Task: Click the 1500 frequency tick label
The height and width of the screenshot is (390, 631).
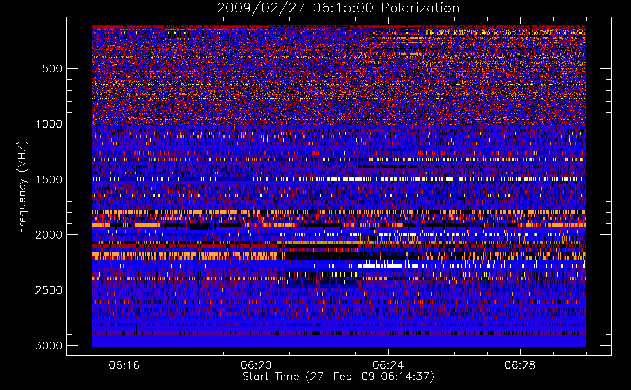Action: (x=49, y=179)
